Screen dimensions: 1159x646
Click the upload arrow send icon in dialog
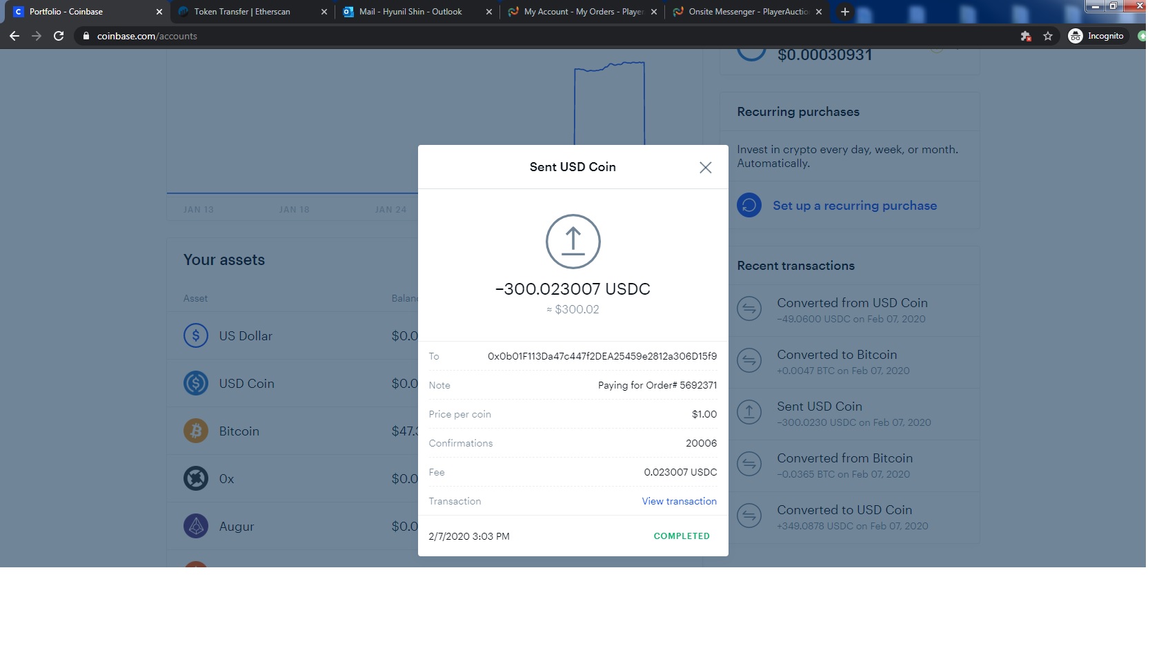(x=573, y=242)
